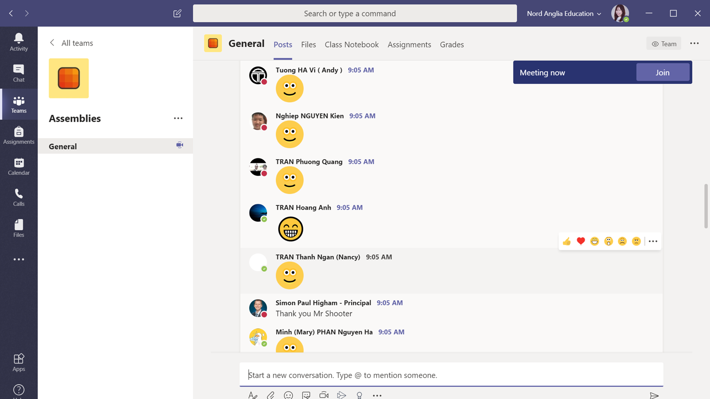Return to All teams

click(x=71, y=43)
